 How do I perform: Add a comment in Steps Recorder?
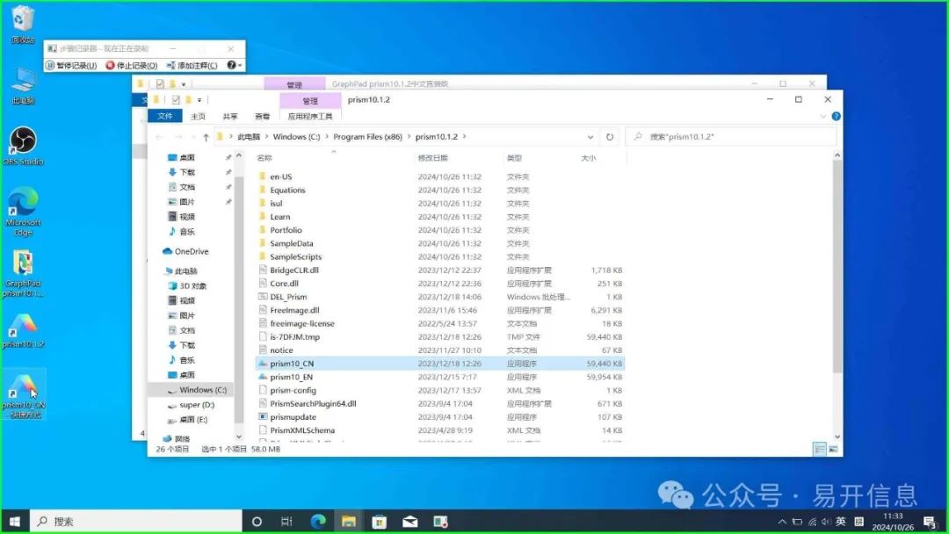[192, 65]
